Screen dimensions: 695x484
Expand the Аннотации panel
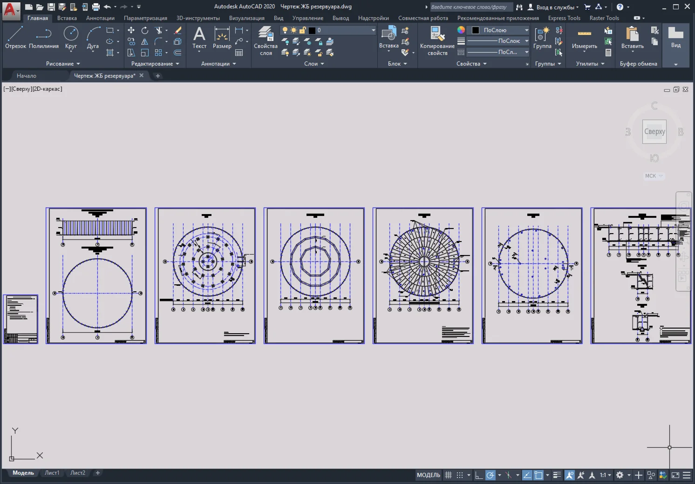tap(218, 64)
